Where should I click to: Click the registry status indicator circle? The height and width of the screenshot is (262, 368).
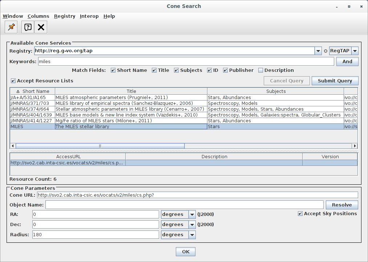tap(325, 51)
